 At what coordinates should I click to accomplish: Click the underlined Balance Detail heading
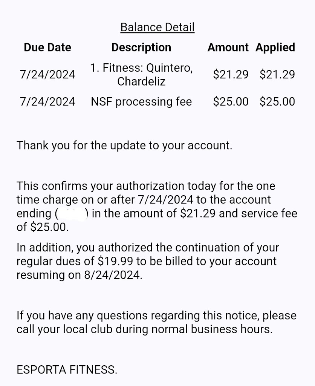point(157,27)
